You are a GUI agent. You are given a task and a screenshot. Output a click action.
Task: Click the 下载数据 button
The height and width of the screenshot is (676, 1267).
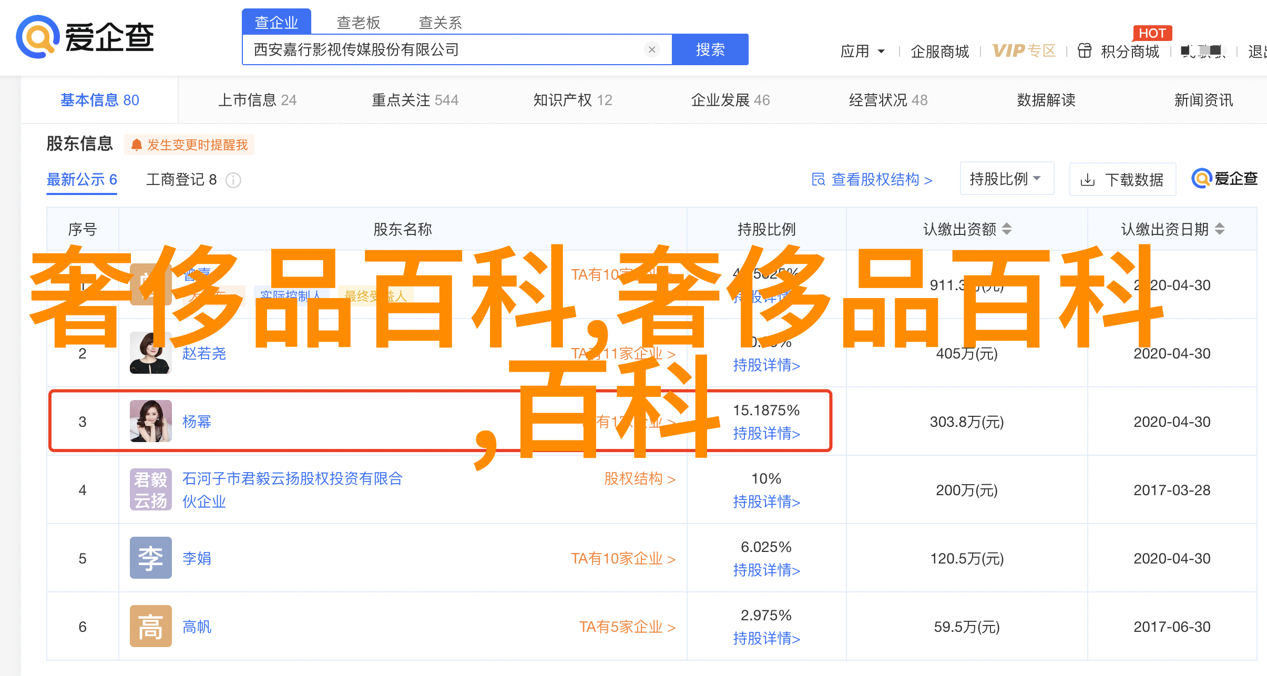point(1123,180)
